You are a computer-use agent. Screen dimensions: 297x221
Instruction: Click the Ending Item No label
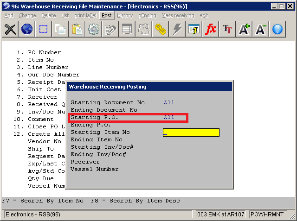(x=97, y=139)
